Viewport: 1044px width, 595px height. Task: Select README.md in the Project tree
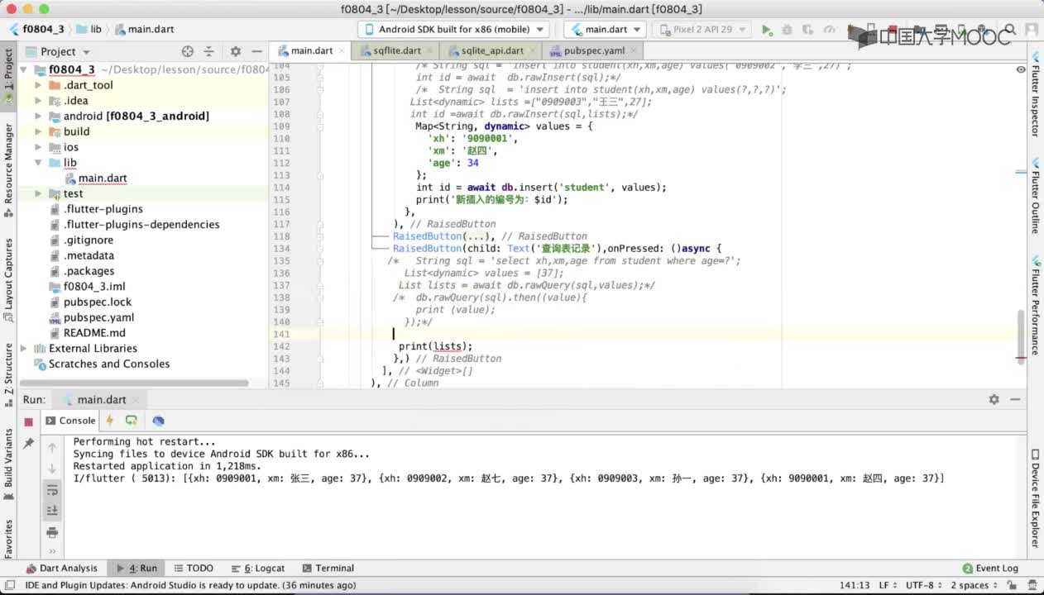click(94, 333)
